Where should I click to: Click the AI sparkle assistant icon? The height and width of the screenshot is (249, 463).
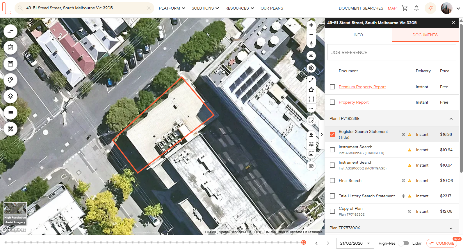click(430, 8)
